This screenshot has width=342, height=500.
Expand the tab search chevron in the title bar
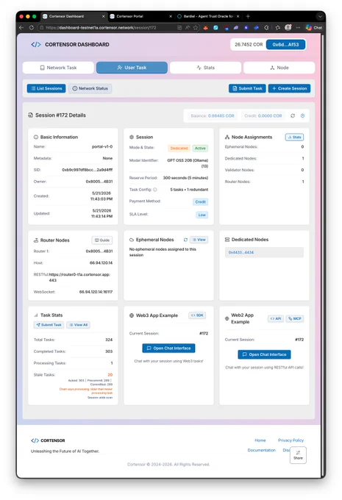coord(320,16)
